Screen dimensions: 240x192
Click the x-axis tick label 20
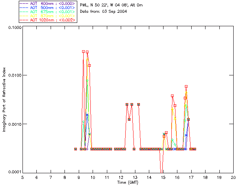233,177
